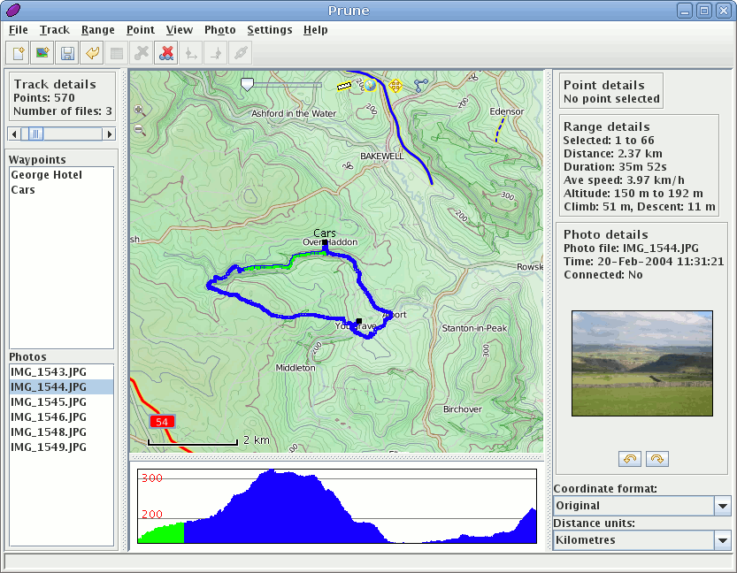Click the red X delete range icon
The image size is (737, 573).
(165, 53)
